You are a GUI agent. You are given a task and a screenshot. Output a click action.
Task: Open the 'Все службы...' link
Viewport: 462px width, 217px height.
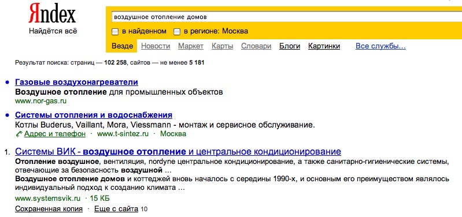coord(380,46)
